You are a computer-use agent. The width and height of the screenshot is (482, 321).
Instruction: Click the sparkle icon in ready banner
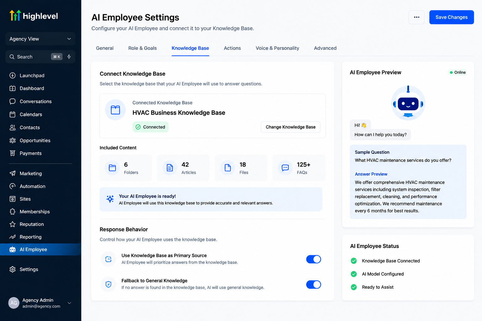110,199
